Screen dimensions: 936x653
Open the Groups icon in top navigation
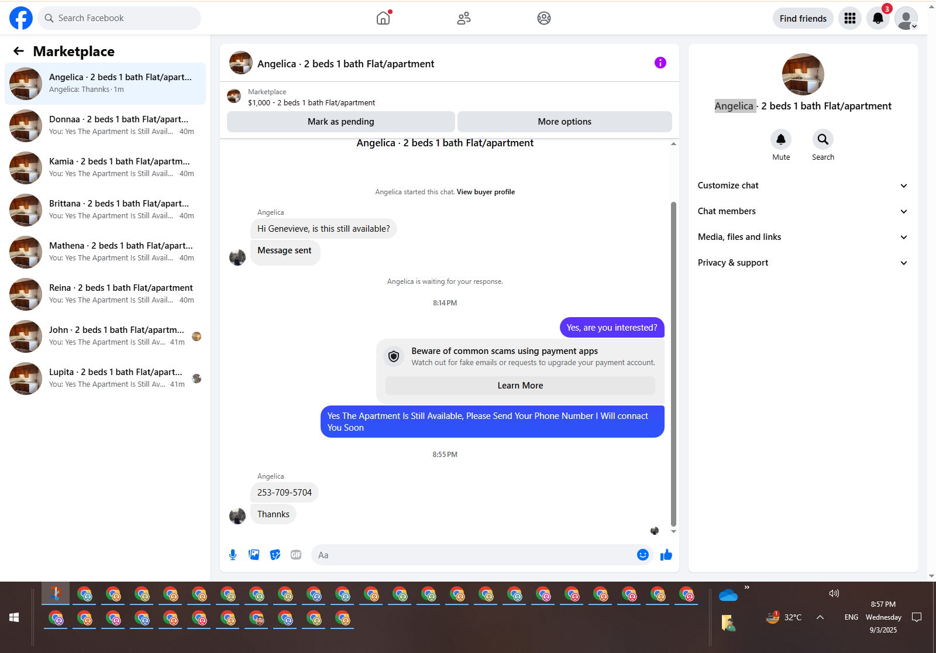tap(544, 18)
